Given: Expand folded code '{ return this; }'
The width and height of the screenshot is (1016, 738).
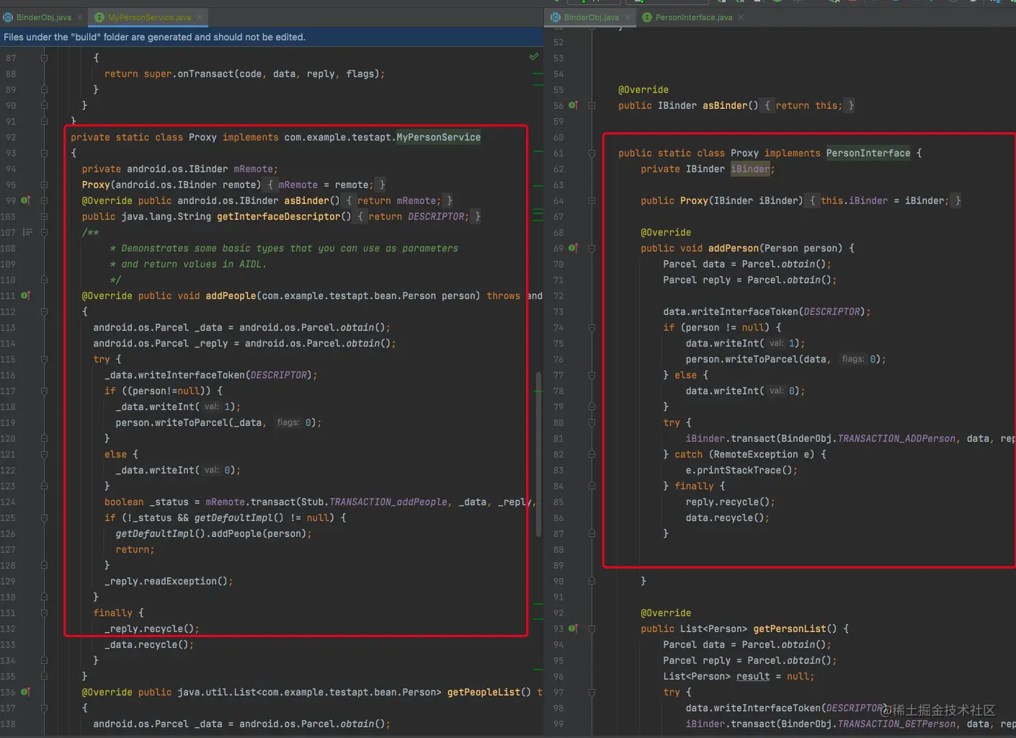Looking at the screenshot, I should 809,105.
